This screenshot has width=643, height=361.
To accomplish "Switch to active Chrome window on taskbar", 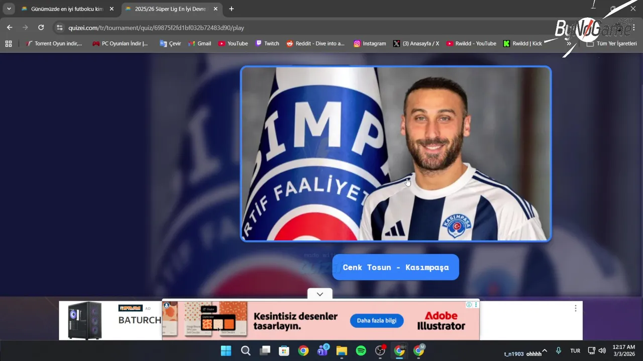I will (399, 351).
